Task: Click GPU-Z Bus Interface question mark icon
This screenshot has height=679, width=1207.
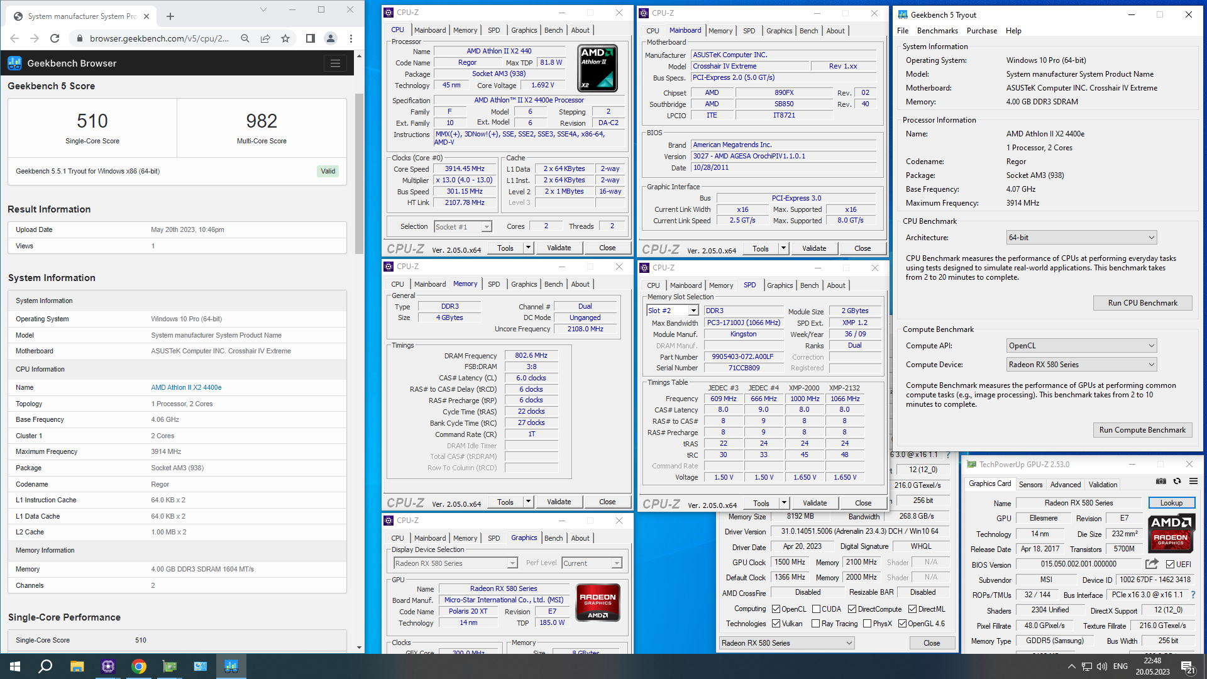Action: click(1193, 595)
